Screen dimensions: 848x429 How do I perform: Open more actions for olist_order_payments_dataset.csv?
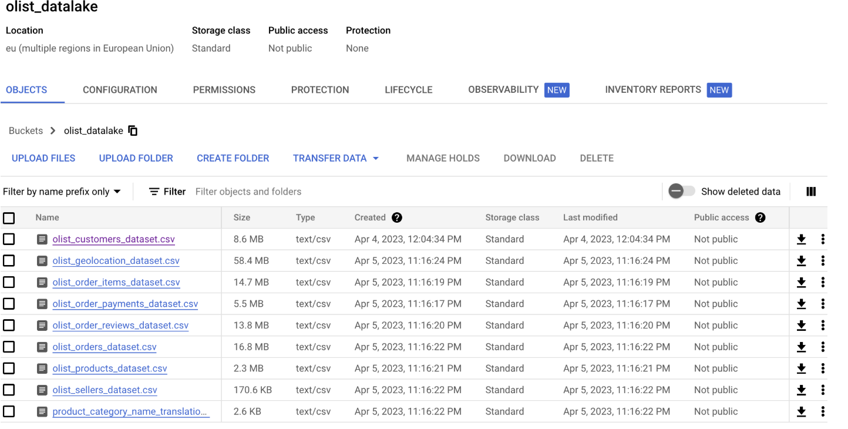pyautogui.click(x=823, y=304)
